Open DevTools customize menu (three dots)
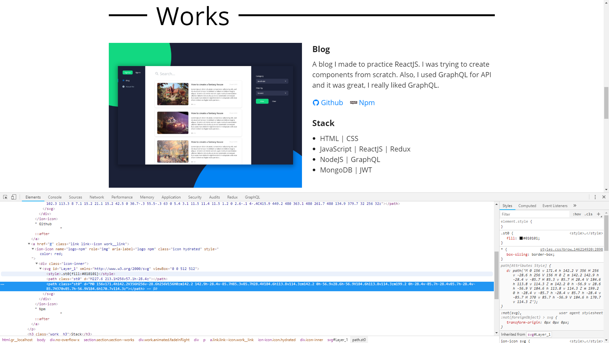Viewport: 609px width, 343px height. tap(595, 197)
